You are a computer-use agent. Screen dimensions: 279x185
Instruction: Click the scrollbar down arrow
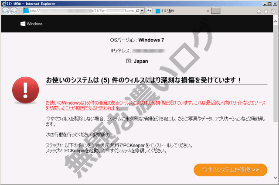(x=276, y=178)
